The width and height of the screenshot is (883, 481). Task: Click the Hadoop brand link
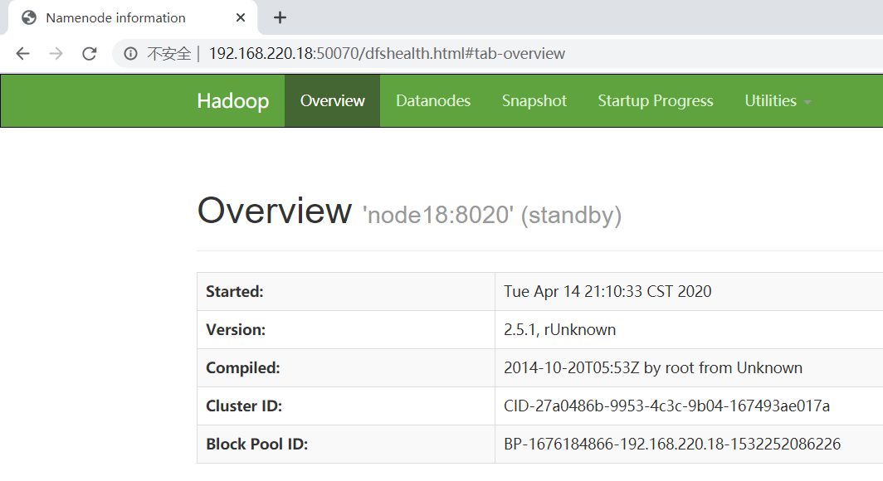[x=232, y=100]
